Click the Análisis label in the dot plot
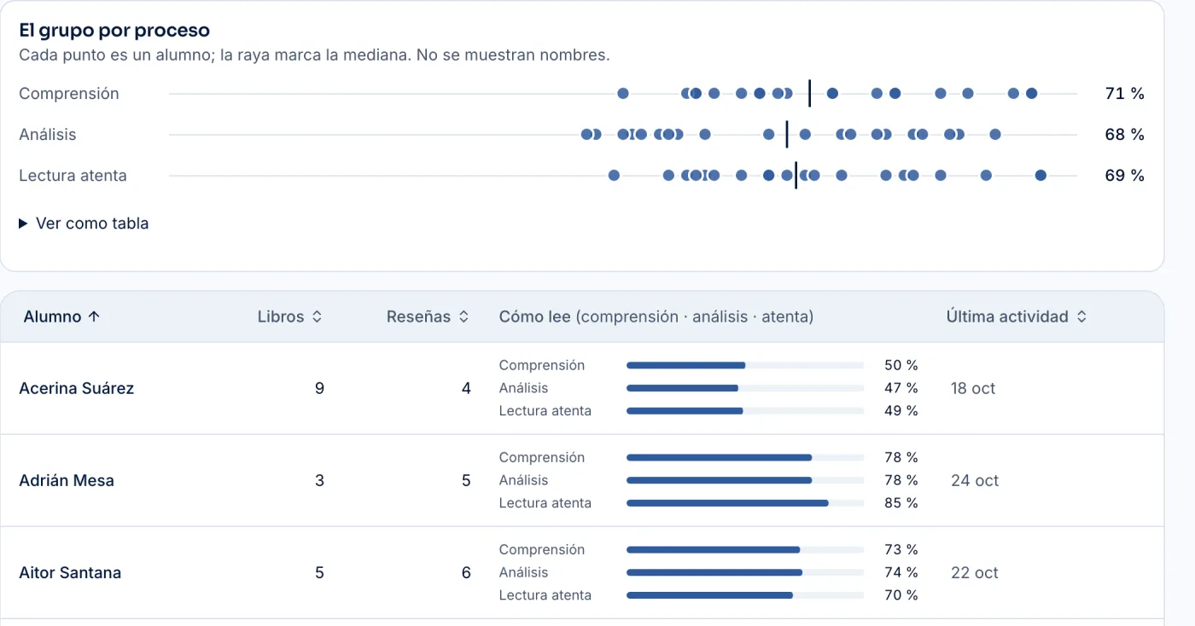The image size is (1195, 626). click(x=48, y=135)
